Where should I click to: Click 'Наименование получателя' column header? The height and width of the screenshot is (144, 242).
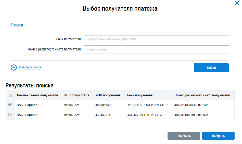pyautogui.click(x=37, y=95)
